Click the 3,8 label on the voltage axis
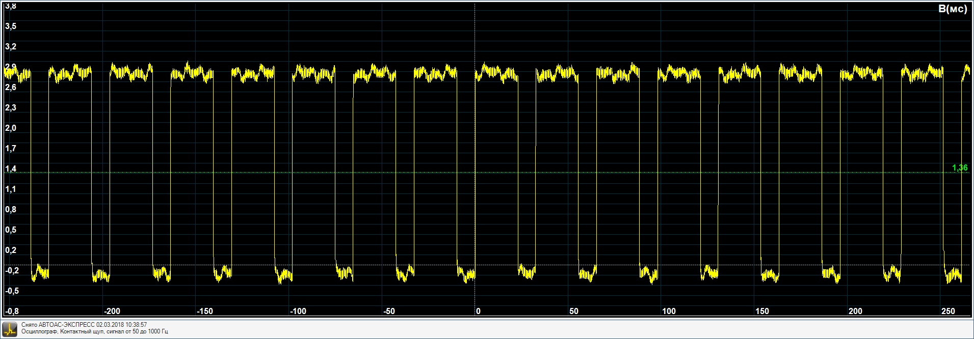Viewport: 974px width, 339px height. [11, 6]
